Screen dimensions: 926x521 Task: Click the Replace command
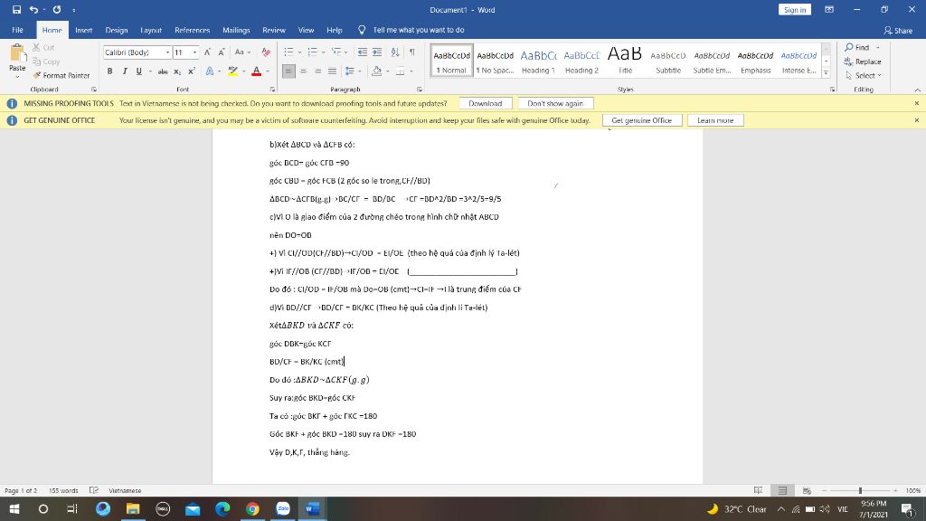tap(863, 62)
